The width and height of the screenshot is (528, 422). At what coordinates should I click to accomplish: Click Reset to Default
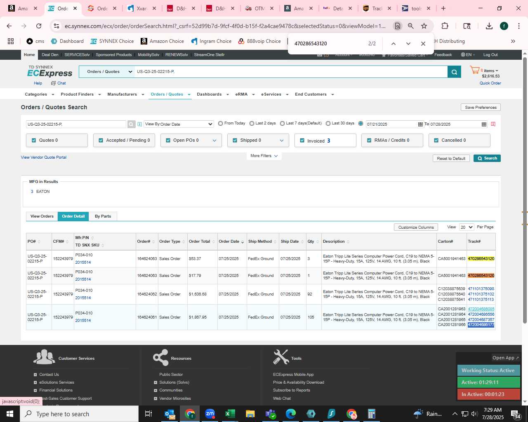tap(451, 158)
